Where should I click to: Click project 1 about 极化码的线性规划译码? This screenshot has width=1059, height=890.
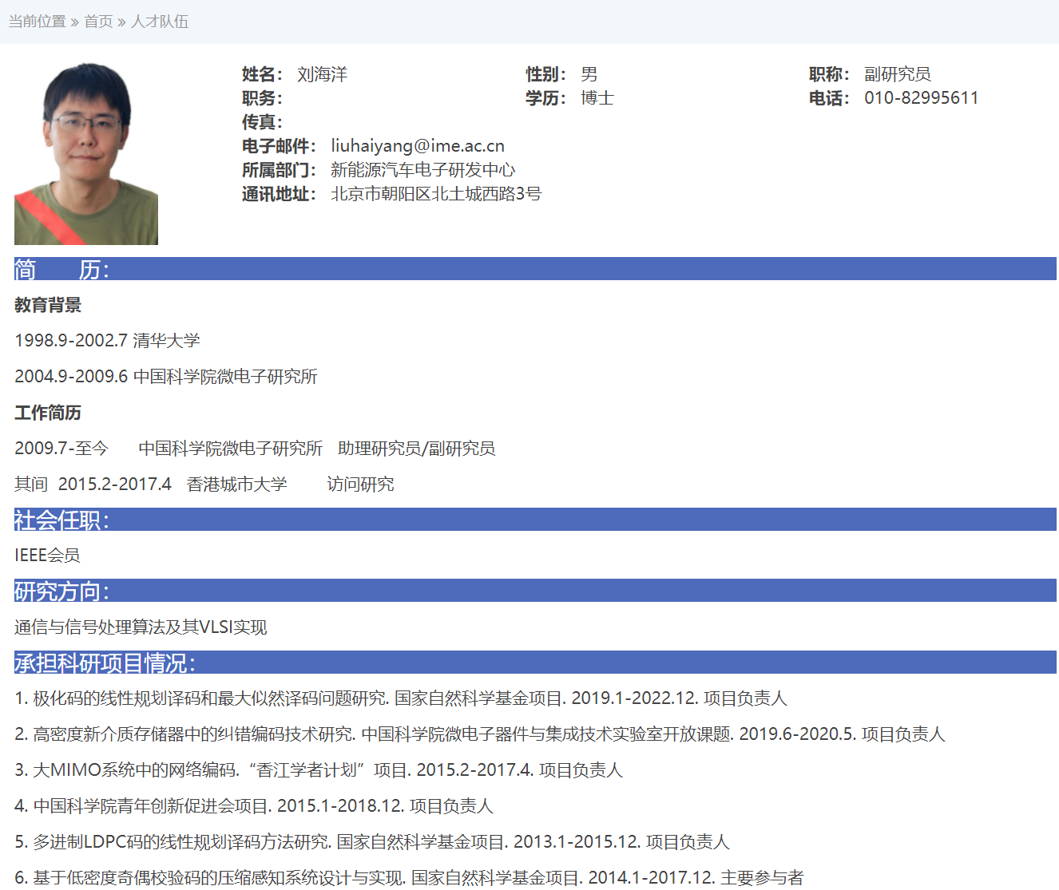(401, 698)
